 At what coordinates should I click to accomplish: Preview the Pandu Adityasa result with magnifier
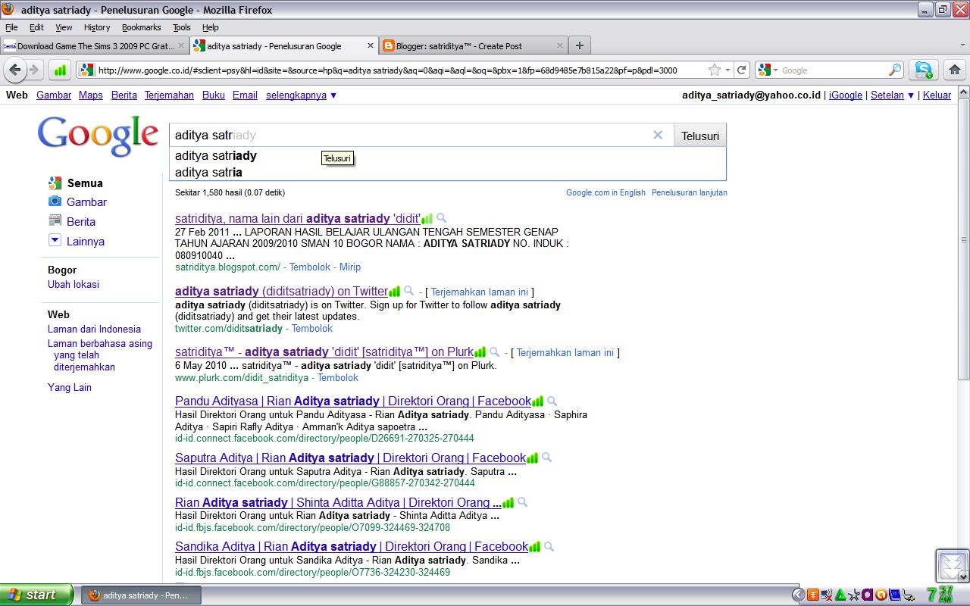click(552, 401)
